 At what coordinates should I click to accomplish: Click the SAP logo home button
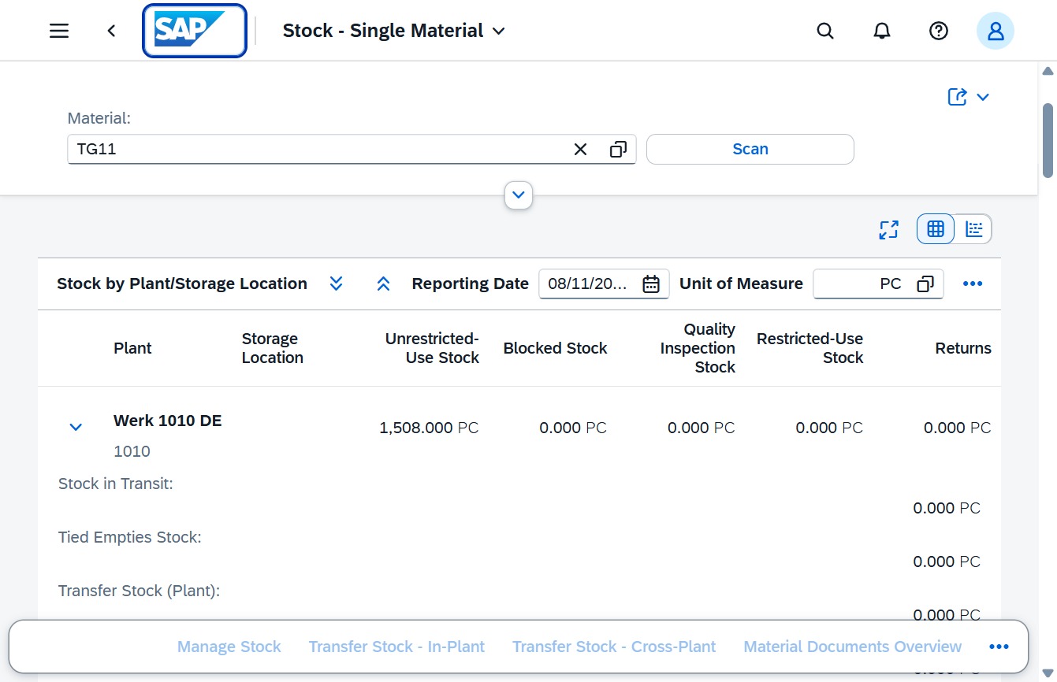pyautogui.click(x=195, y=31)
